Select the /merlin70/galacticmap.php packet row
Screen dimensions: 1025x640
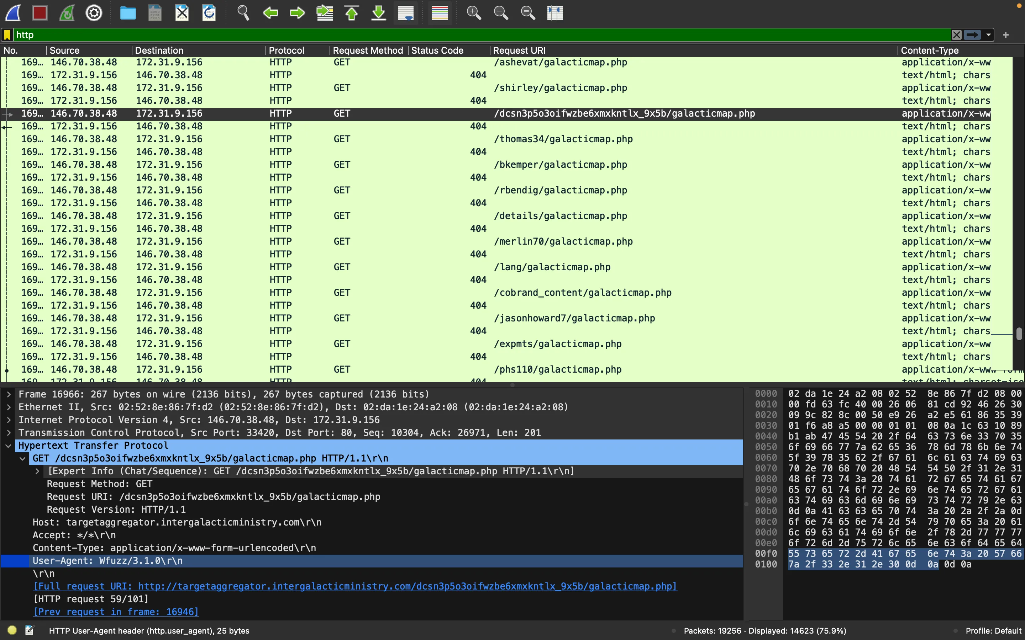[495, 241]
